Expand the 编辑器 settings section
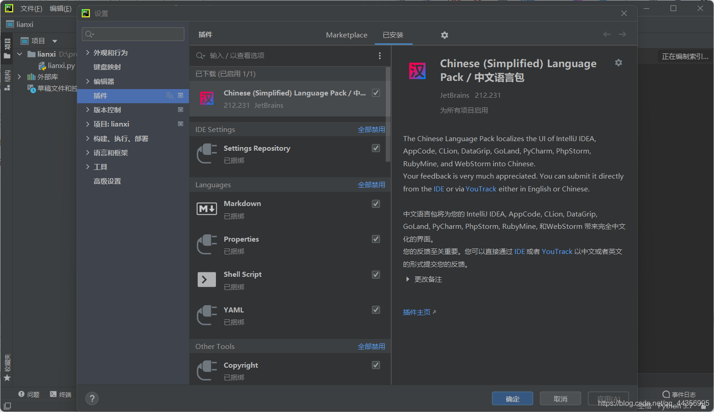Screen dimensions: 714x412 [x=88, y=81]
